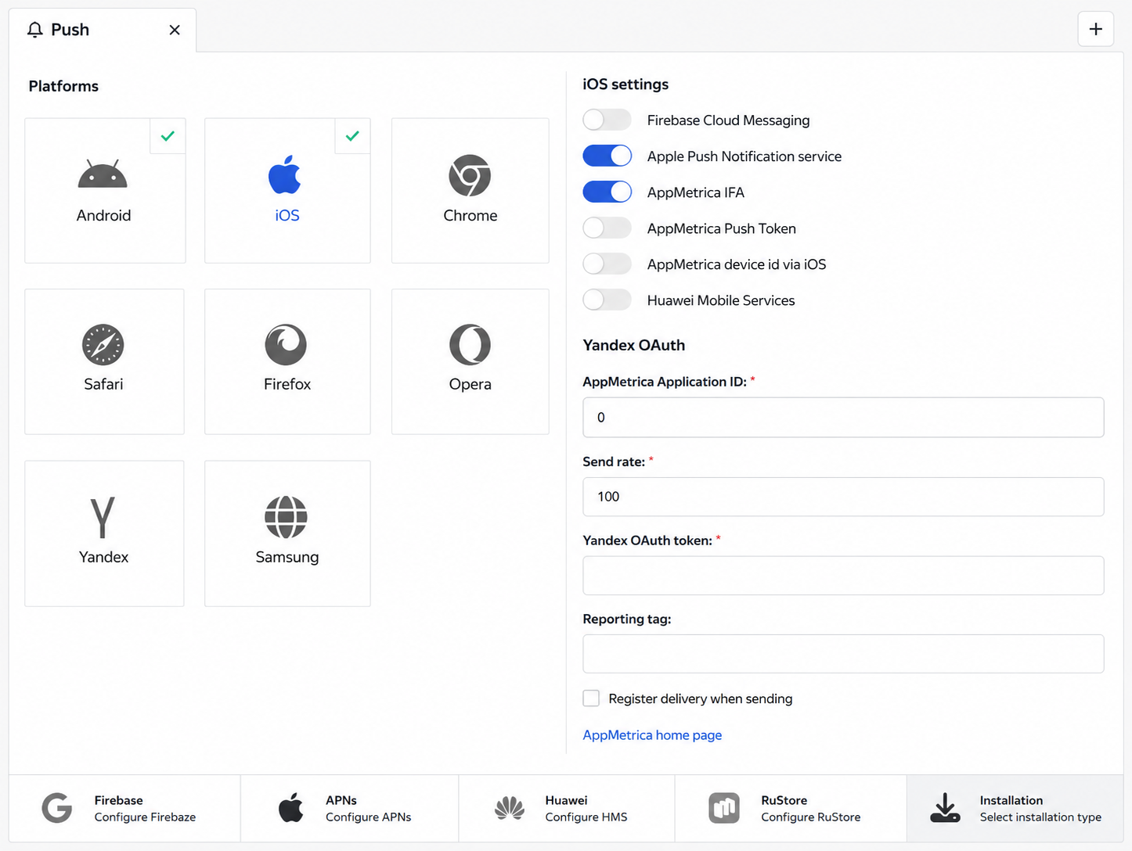The height and width of the screenshot is (851, 1132).
Task: Check Register delivery when sending
Action: 591,698
